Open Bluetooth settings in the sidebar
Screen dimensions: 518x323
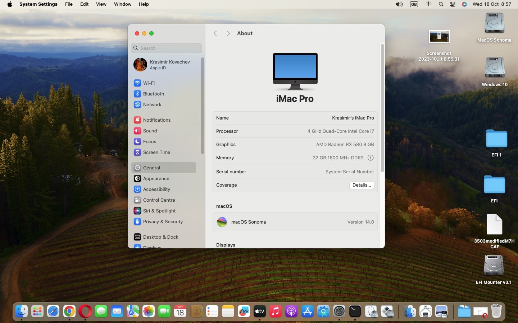click(x=164, y=94)
